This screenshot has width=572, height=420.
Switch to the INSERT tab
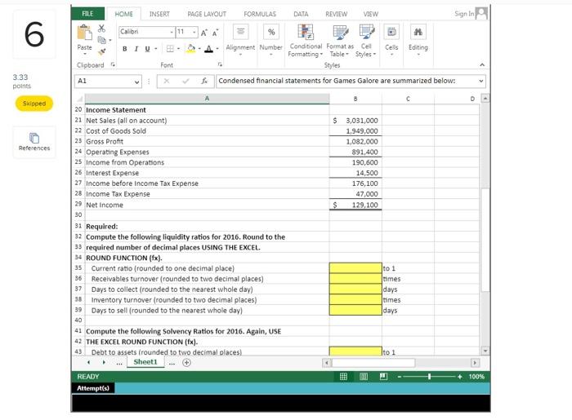pyautogui.click(x=159, y=14)
